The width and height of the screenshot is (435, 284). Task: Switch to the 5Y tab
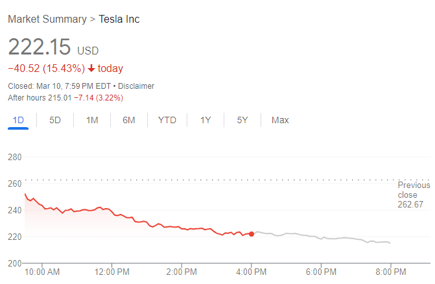point(242,120)
